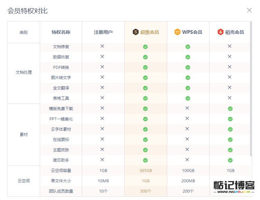Click WPS会员 cross mark for 在线图标
The height and width of the screenshot is (200, 260).
pos(187,139)
